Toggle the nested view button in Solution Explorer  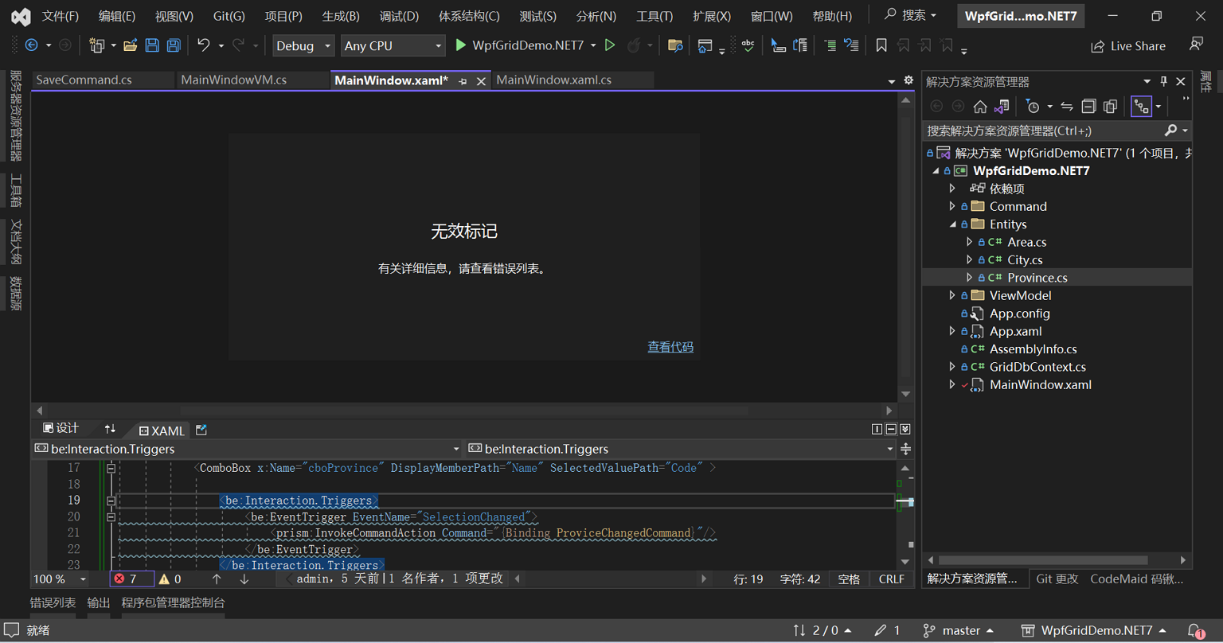pos(1142,107)
